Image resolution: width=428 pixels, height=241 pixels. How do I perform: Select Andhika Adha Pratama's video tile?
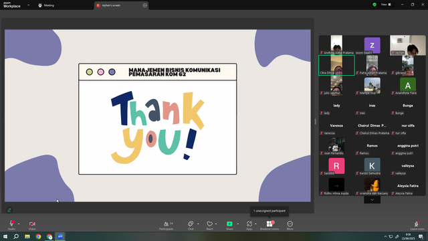point(336,45)
